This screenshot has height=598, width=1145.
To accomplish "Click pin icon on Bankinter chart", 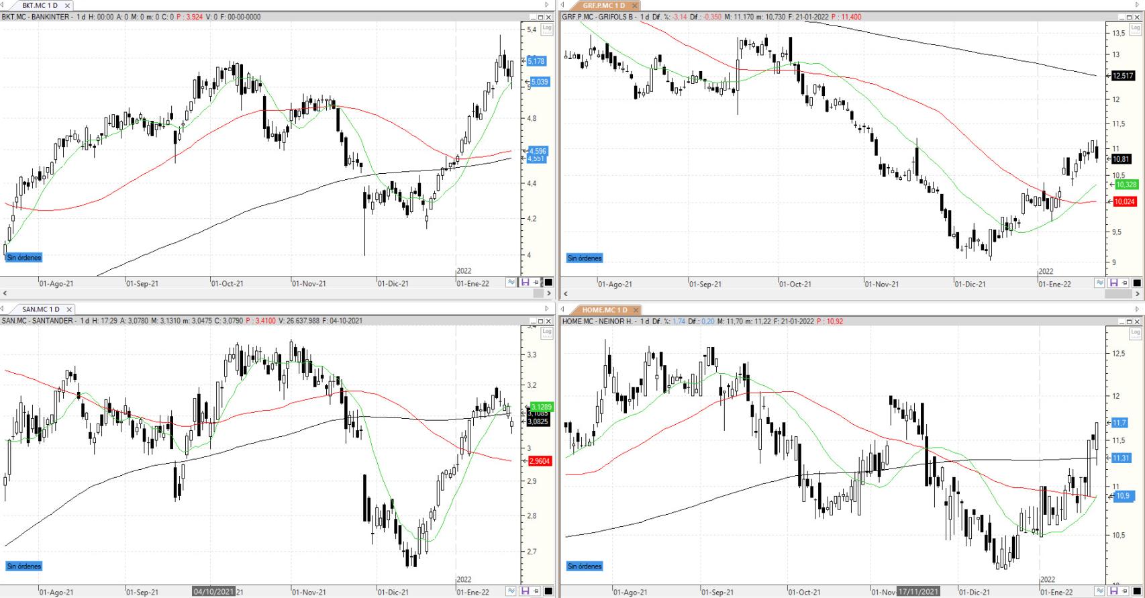I will click(536, 283).
